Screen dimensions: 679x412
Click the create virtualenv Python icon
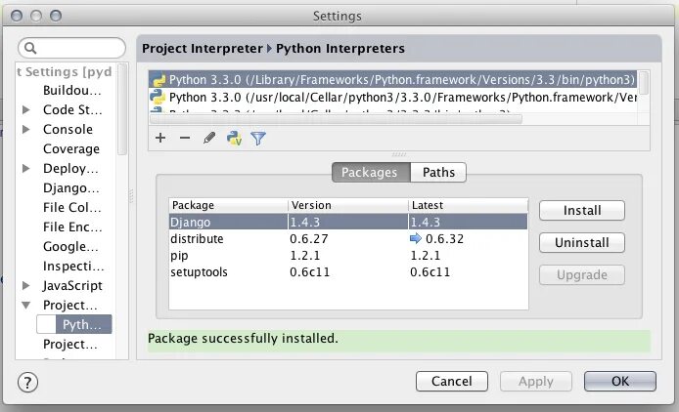point(234,139)
